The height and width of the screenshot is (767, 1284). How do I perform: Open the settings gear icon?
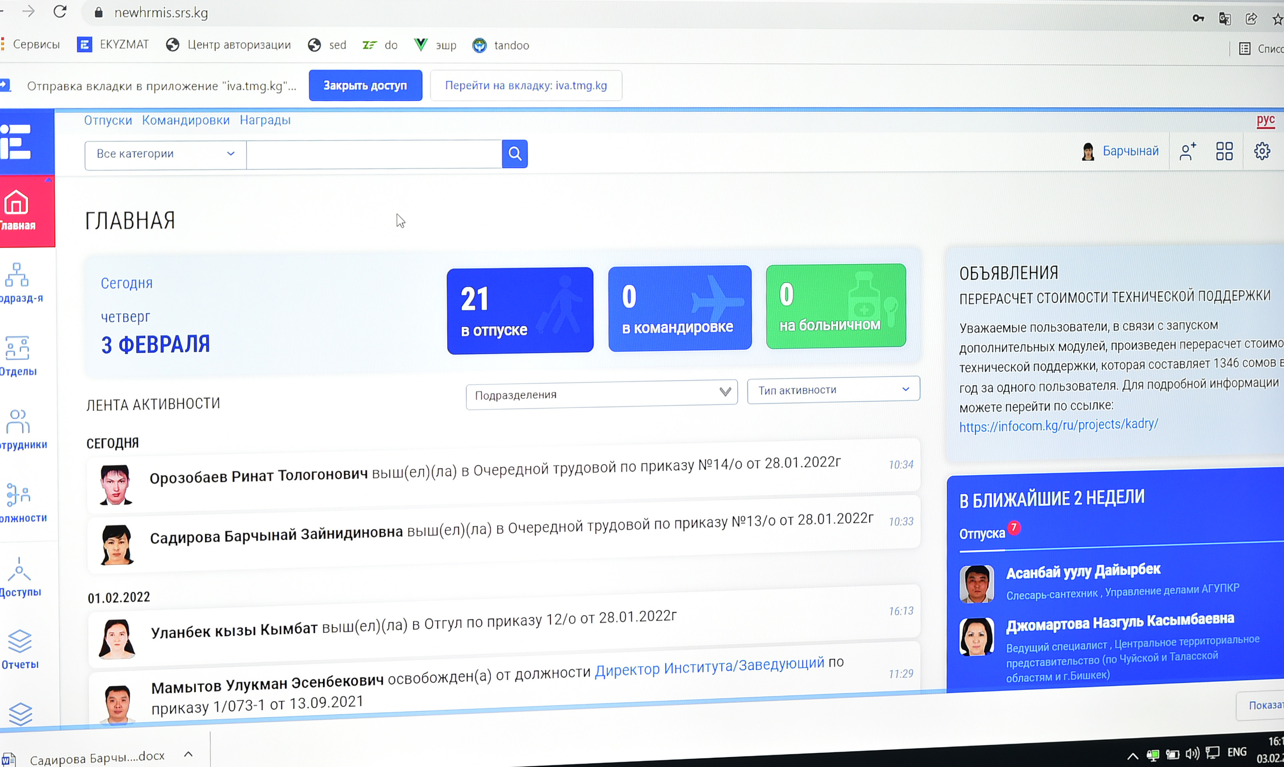coord(1261,151)
